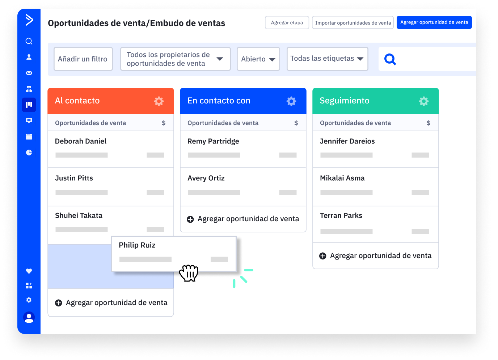Select the dragged Philip Ruiz card

pyautogui.click(x=174, y=254)
